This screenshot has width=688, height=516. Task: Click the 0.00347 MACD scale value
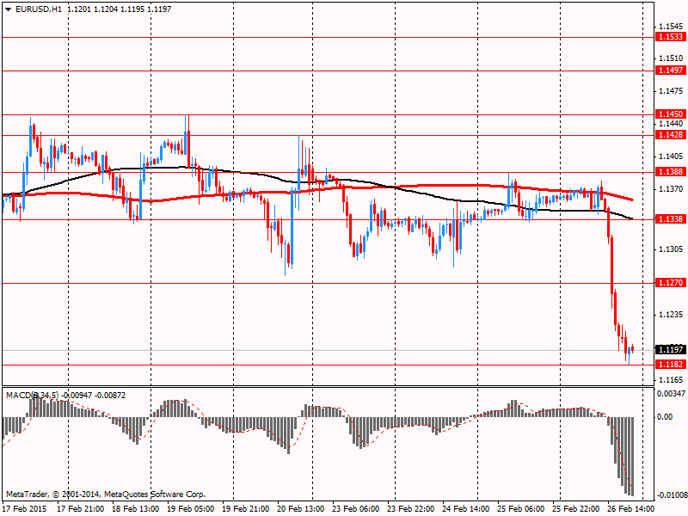click(x=672, y=393)
